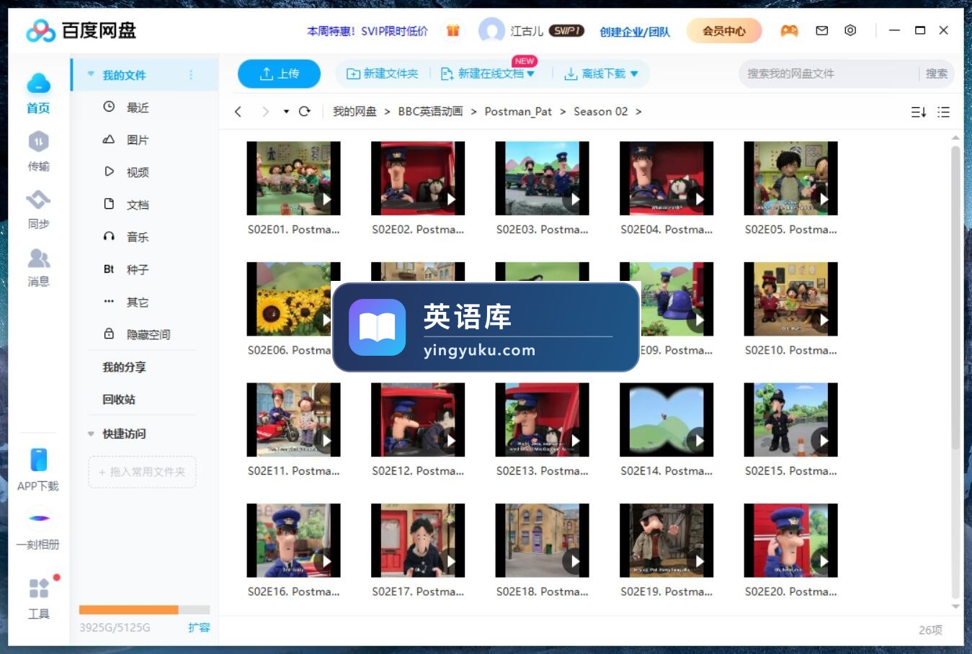The width and height of the screenshot is (972, 654).
Task: Collapse the 我的文件 tree section
Action: coord(91,74)
